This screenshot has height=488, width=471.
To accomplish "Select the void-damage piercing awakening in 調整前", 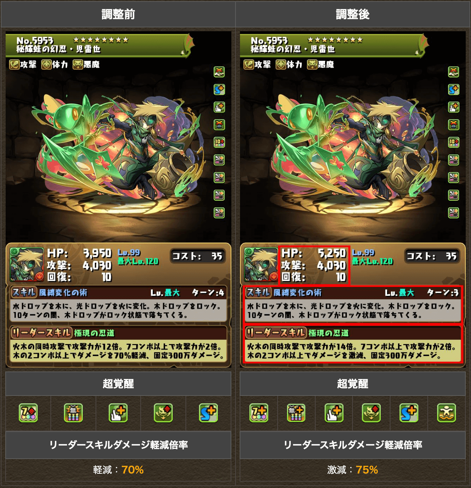I will point(73,413).
